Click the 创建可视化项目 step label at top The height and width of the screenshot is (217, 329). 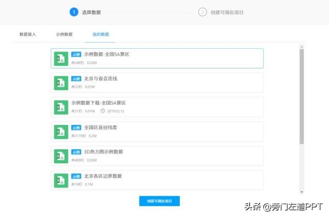[227, 13]
